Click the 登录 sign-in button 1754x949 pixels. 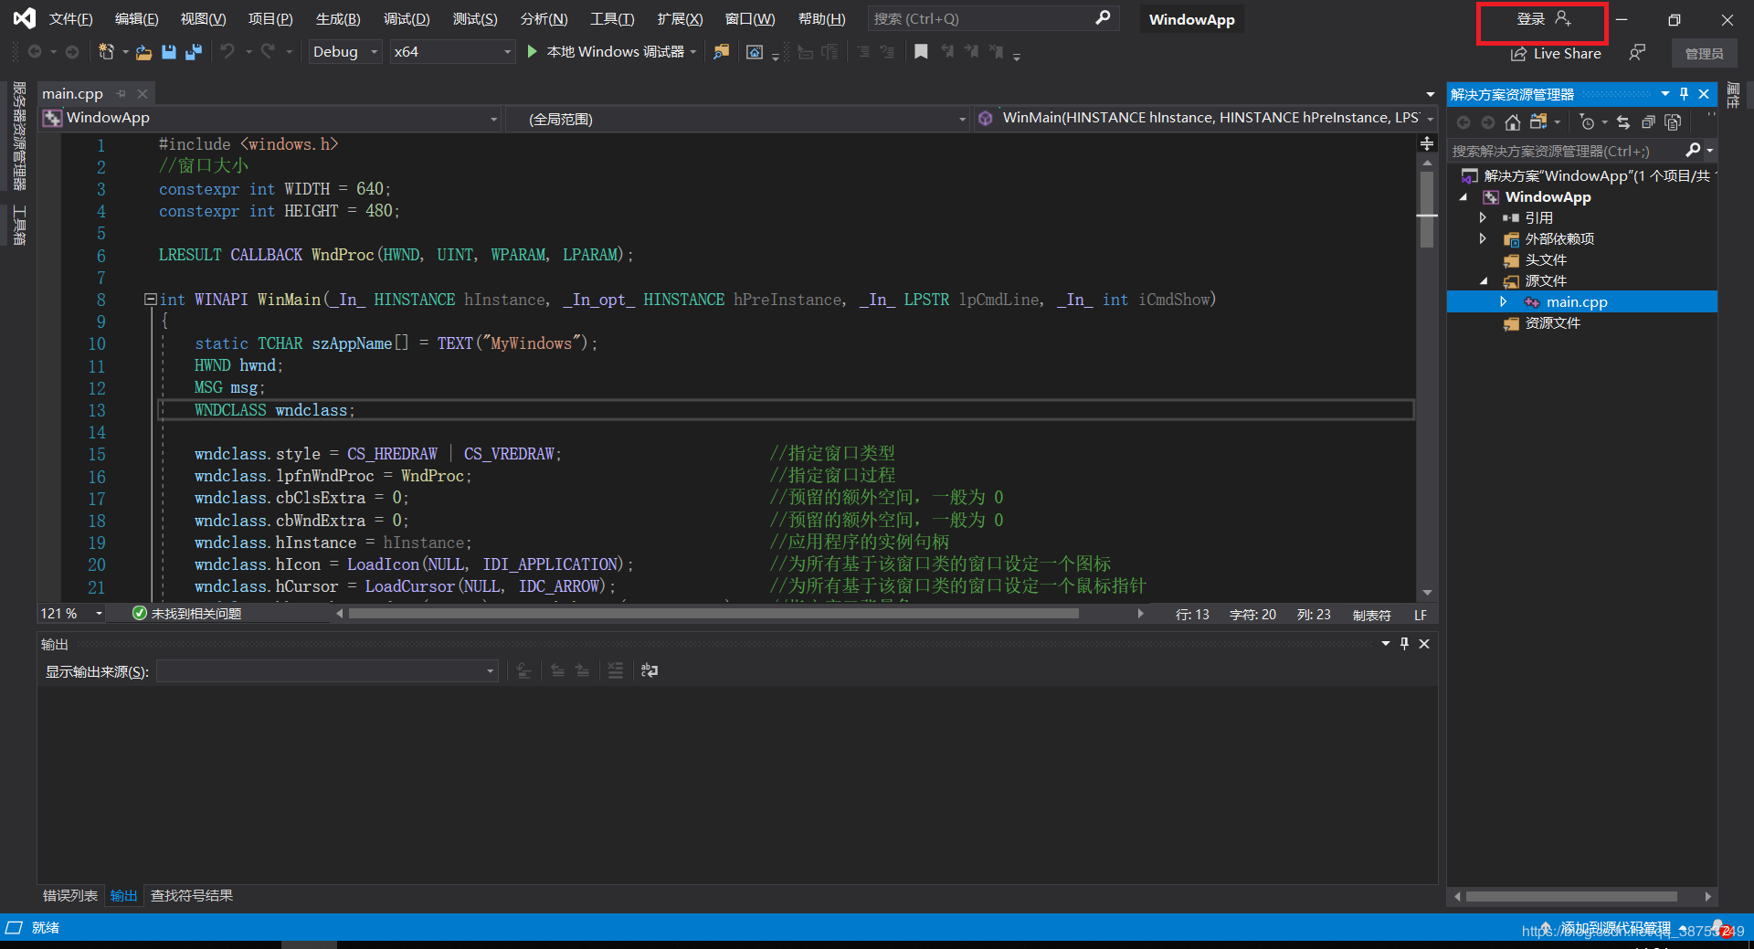1543,19
